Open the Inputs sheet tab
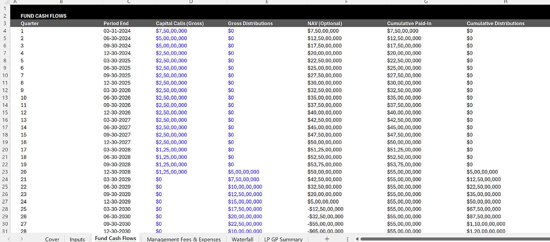Viewport: 550px width, 242px height. pyautogui.click(x=77, y=239)
